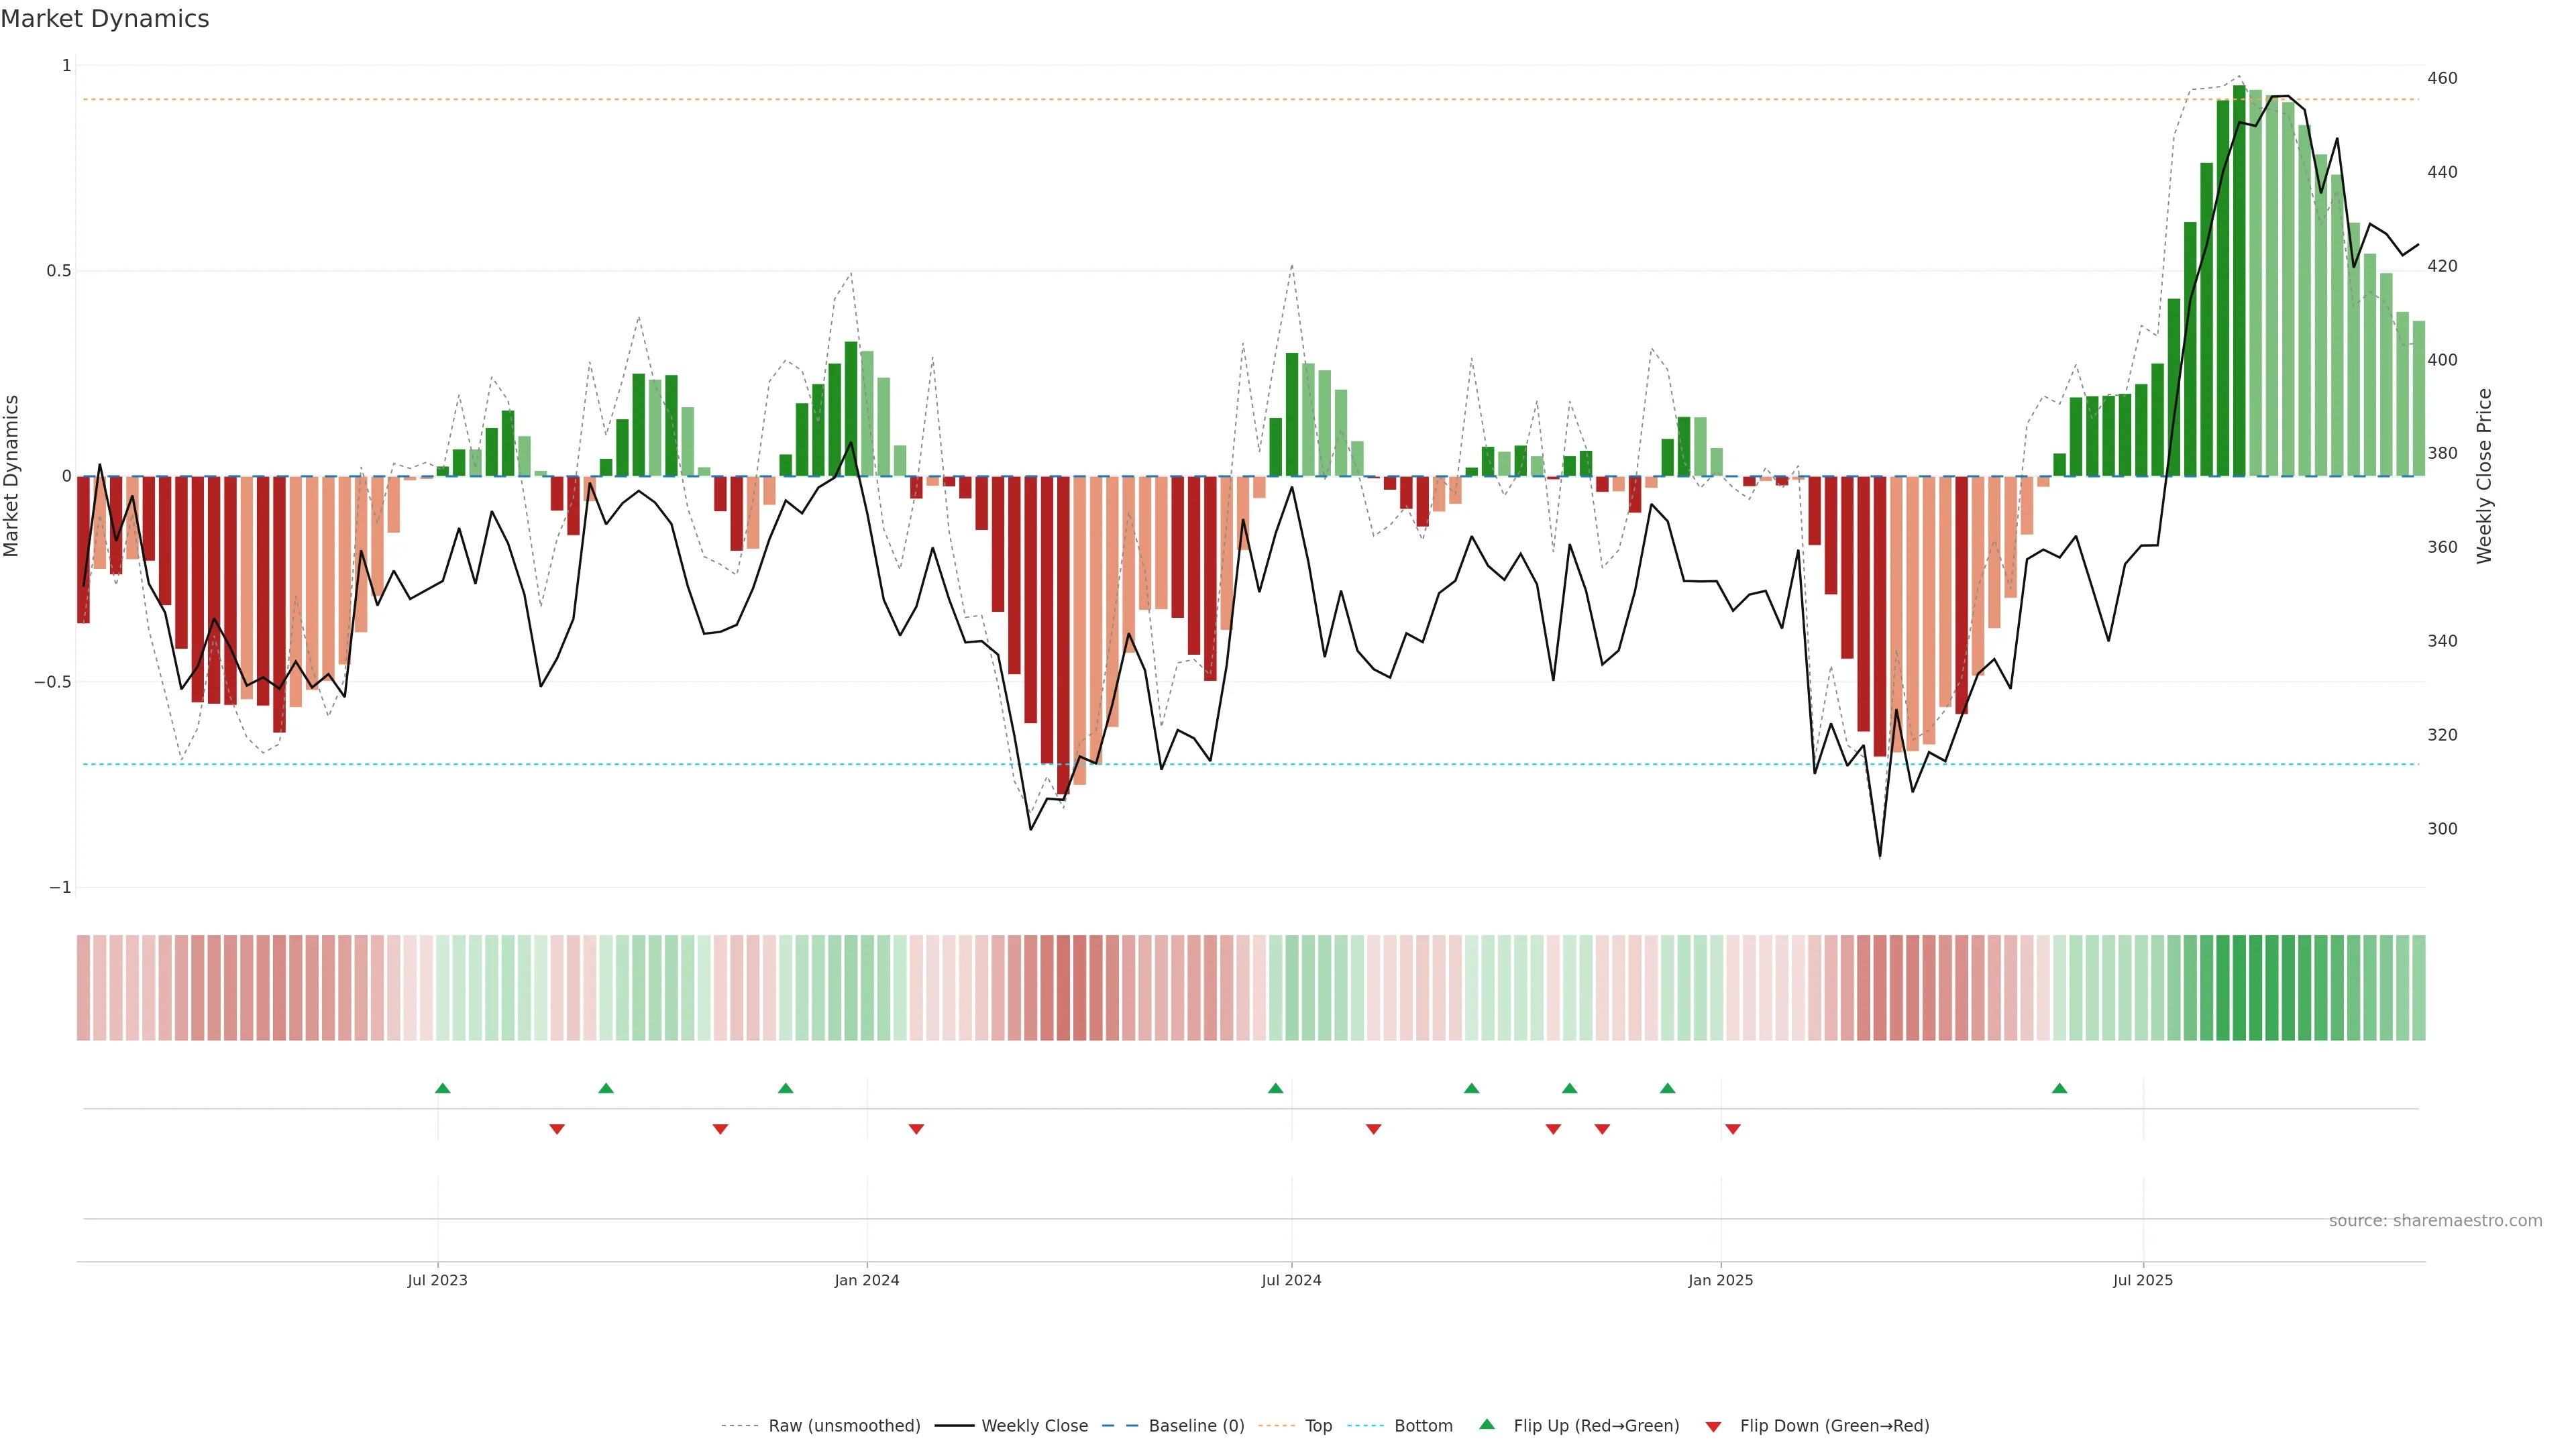Click the last green flip-up marker before Jul 2025
The width and height of the screenshot is (2576, 1449).
tap(2059, 1088)
